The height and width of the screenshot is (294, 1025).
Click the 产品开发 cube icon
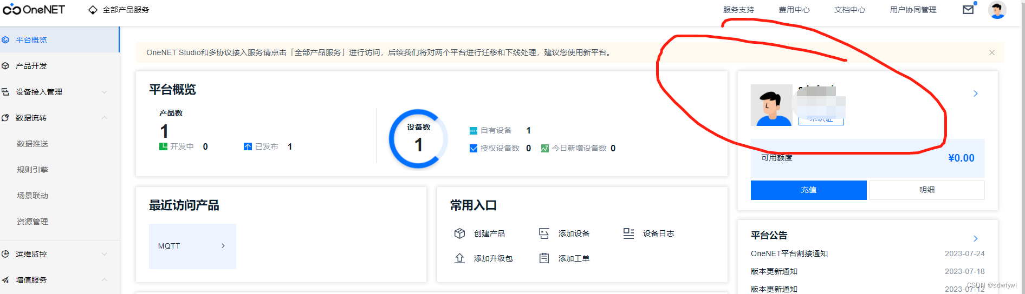coord(5,66)
